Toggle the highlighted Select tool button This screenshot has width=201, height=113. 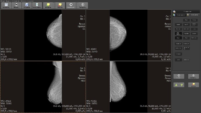[178, 38]
